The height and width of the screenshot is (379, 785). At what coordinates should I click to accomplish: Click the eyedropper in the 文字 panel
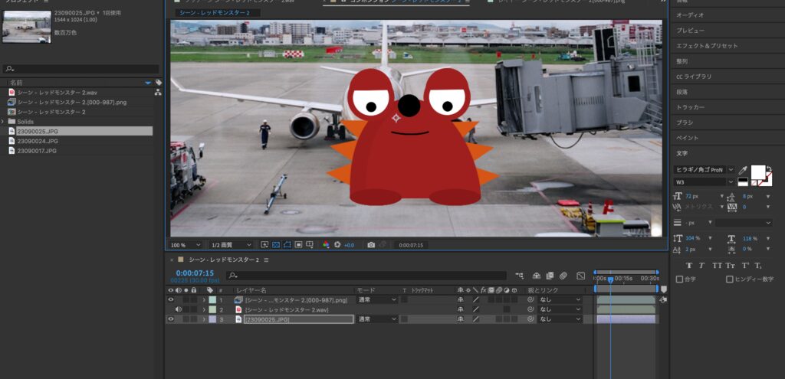(742, 169)
